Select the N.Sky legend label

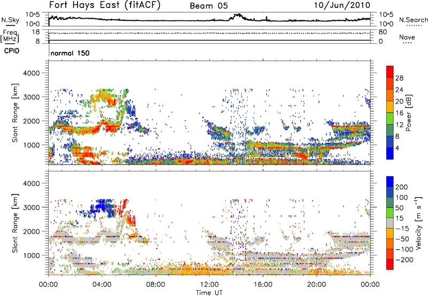pos(10,20)
